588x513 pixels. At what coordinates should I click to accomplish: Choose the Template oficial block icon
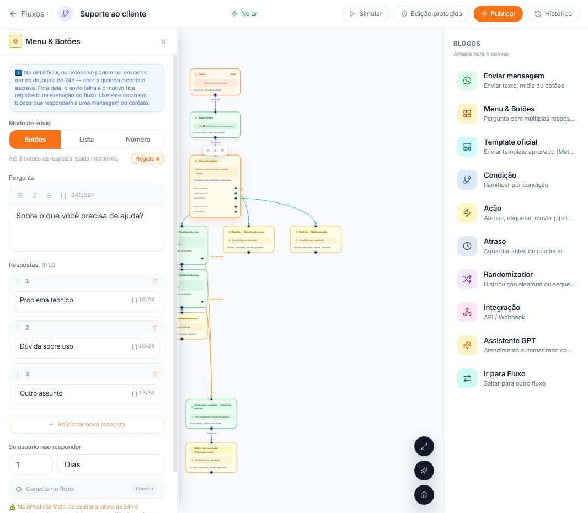pos(467,147)
